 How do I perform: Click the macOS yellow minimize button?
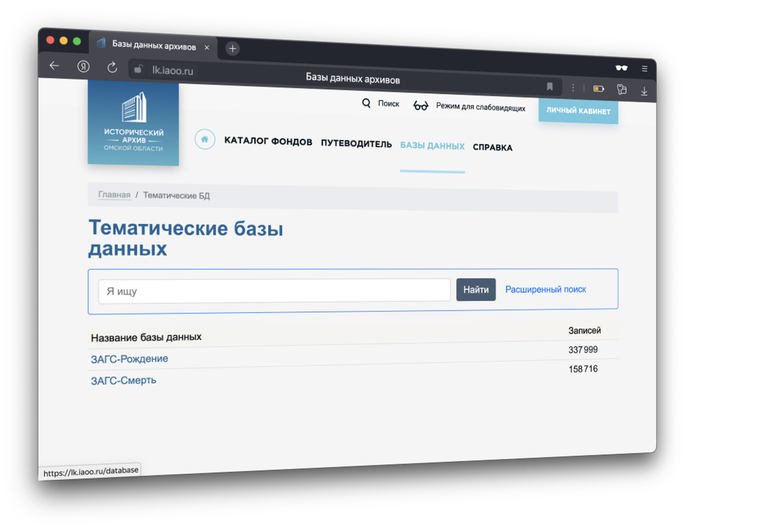click(63, 41)
